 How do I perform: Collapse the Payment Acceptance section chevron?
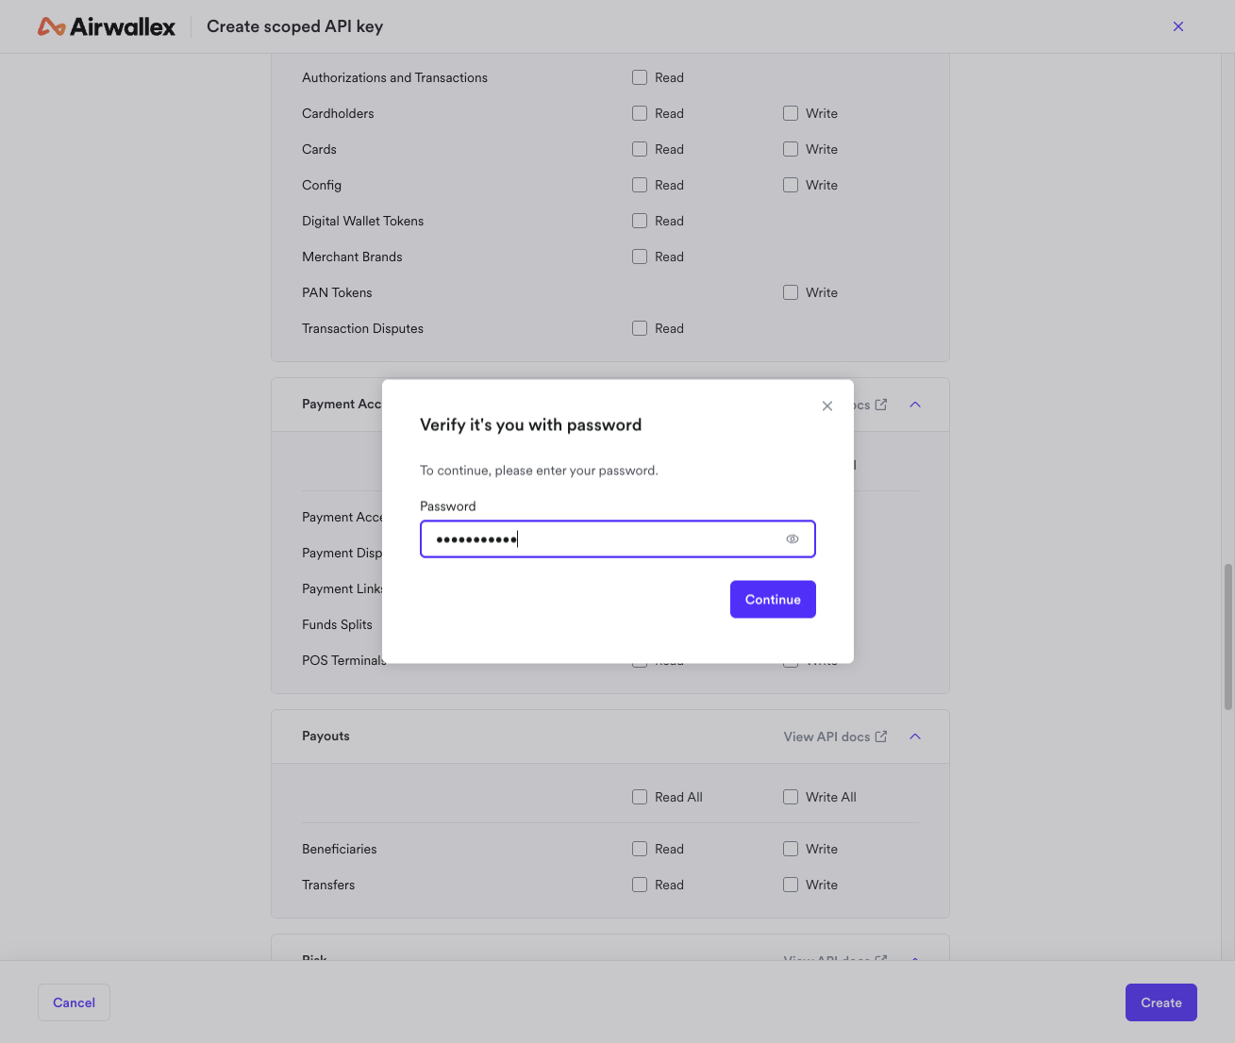(x=915, y=405)
